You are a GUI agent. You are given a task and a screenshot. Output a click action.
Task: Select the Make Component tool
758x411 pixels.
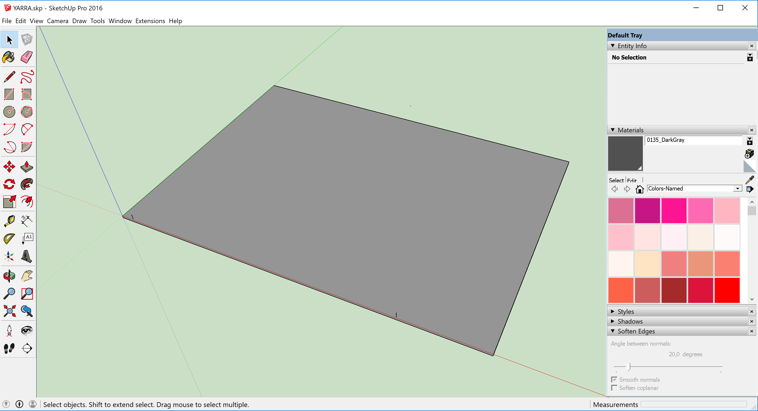point(27,40)
